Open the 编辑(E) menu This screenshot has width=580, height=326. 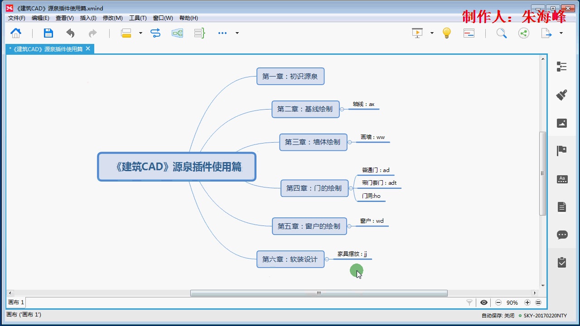(x=40, y=18)
